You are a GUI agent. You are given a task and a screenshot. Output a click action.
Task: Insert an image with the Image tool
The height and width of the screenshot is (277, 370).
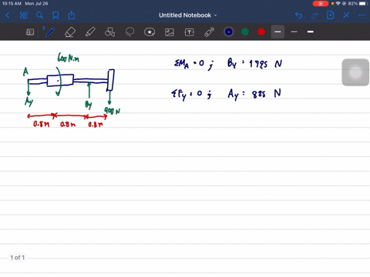[170, 32]
